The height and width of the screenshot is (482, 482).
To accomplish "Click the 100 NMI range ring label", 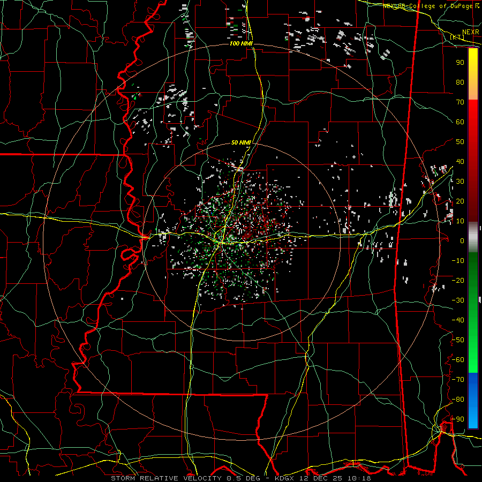I will coord(241,44).
